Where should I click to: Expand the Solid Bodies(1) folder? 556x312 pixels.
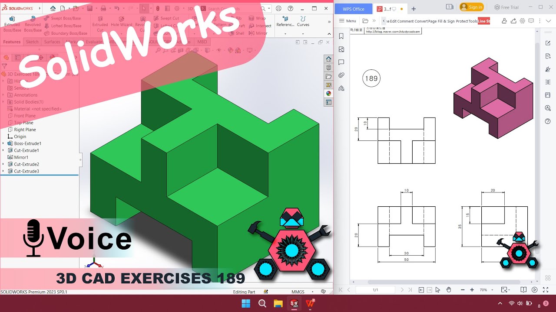3,102
